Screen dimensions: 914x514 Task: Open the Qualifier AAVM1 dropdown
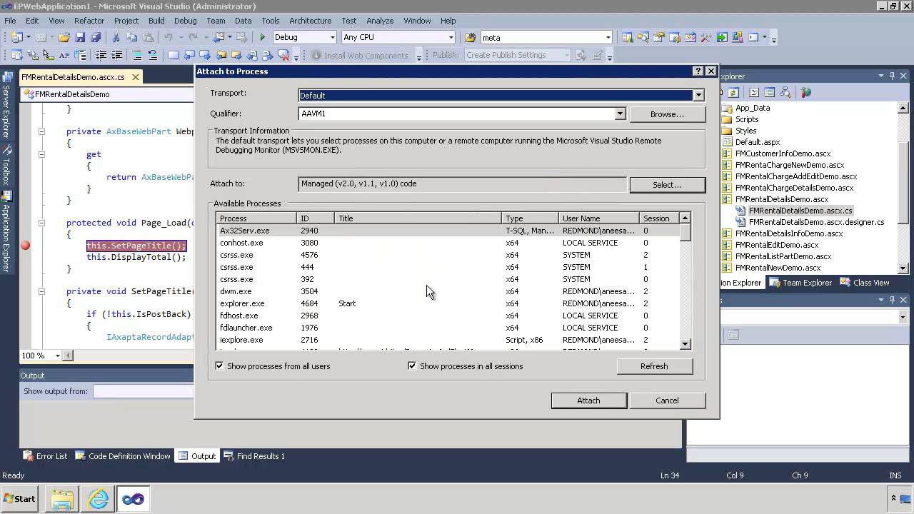620,114
